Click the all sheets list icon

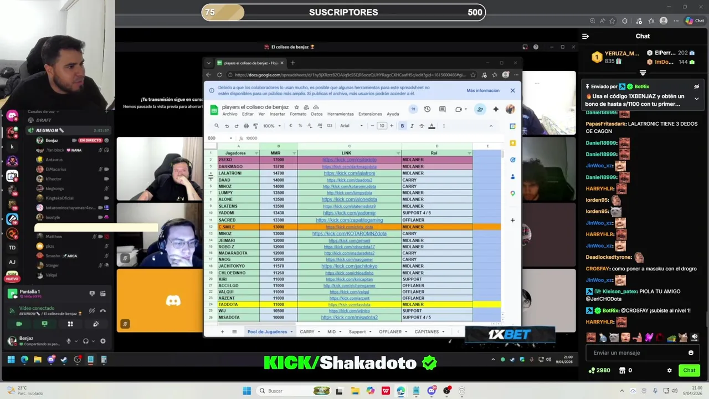point(234,331)
